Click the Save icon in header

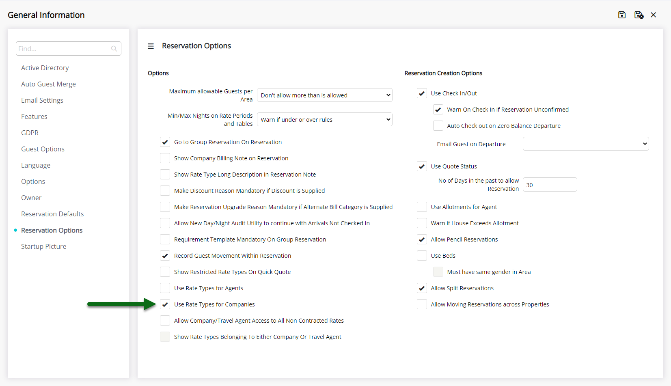coord(622,15)
